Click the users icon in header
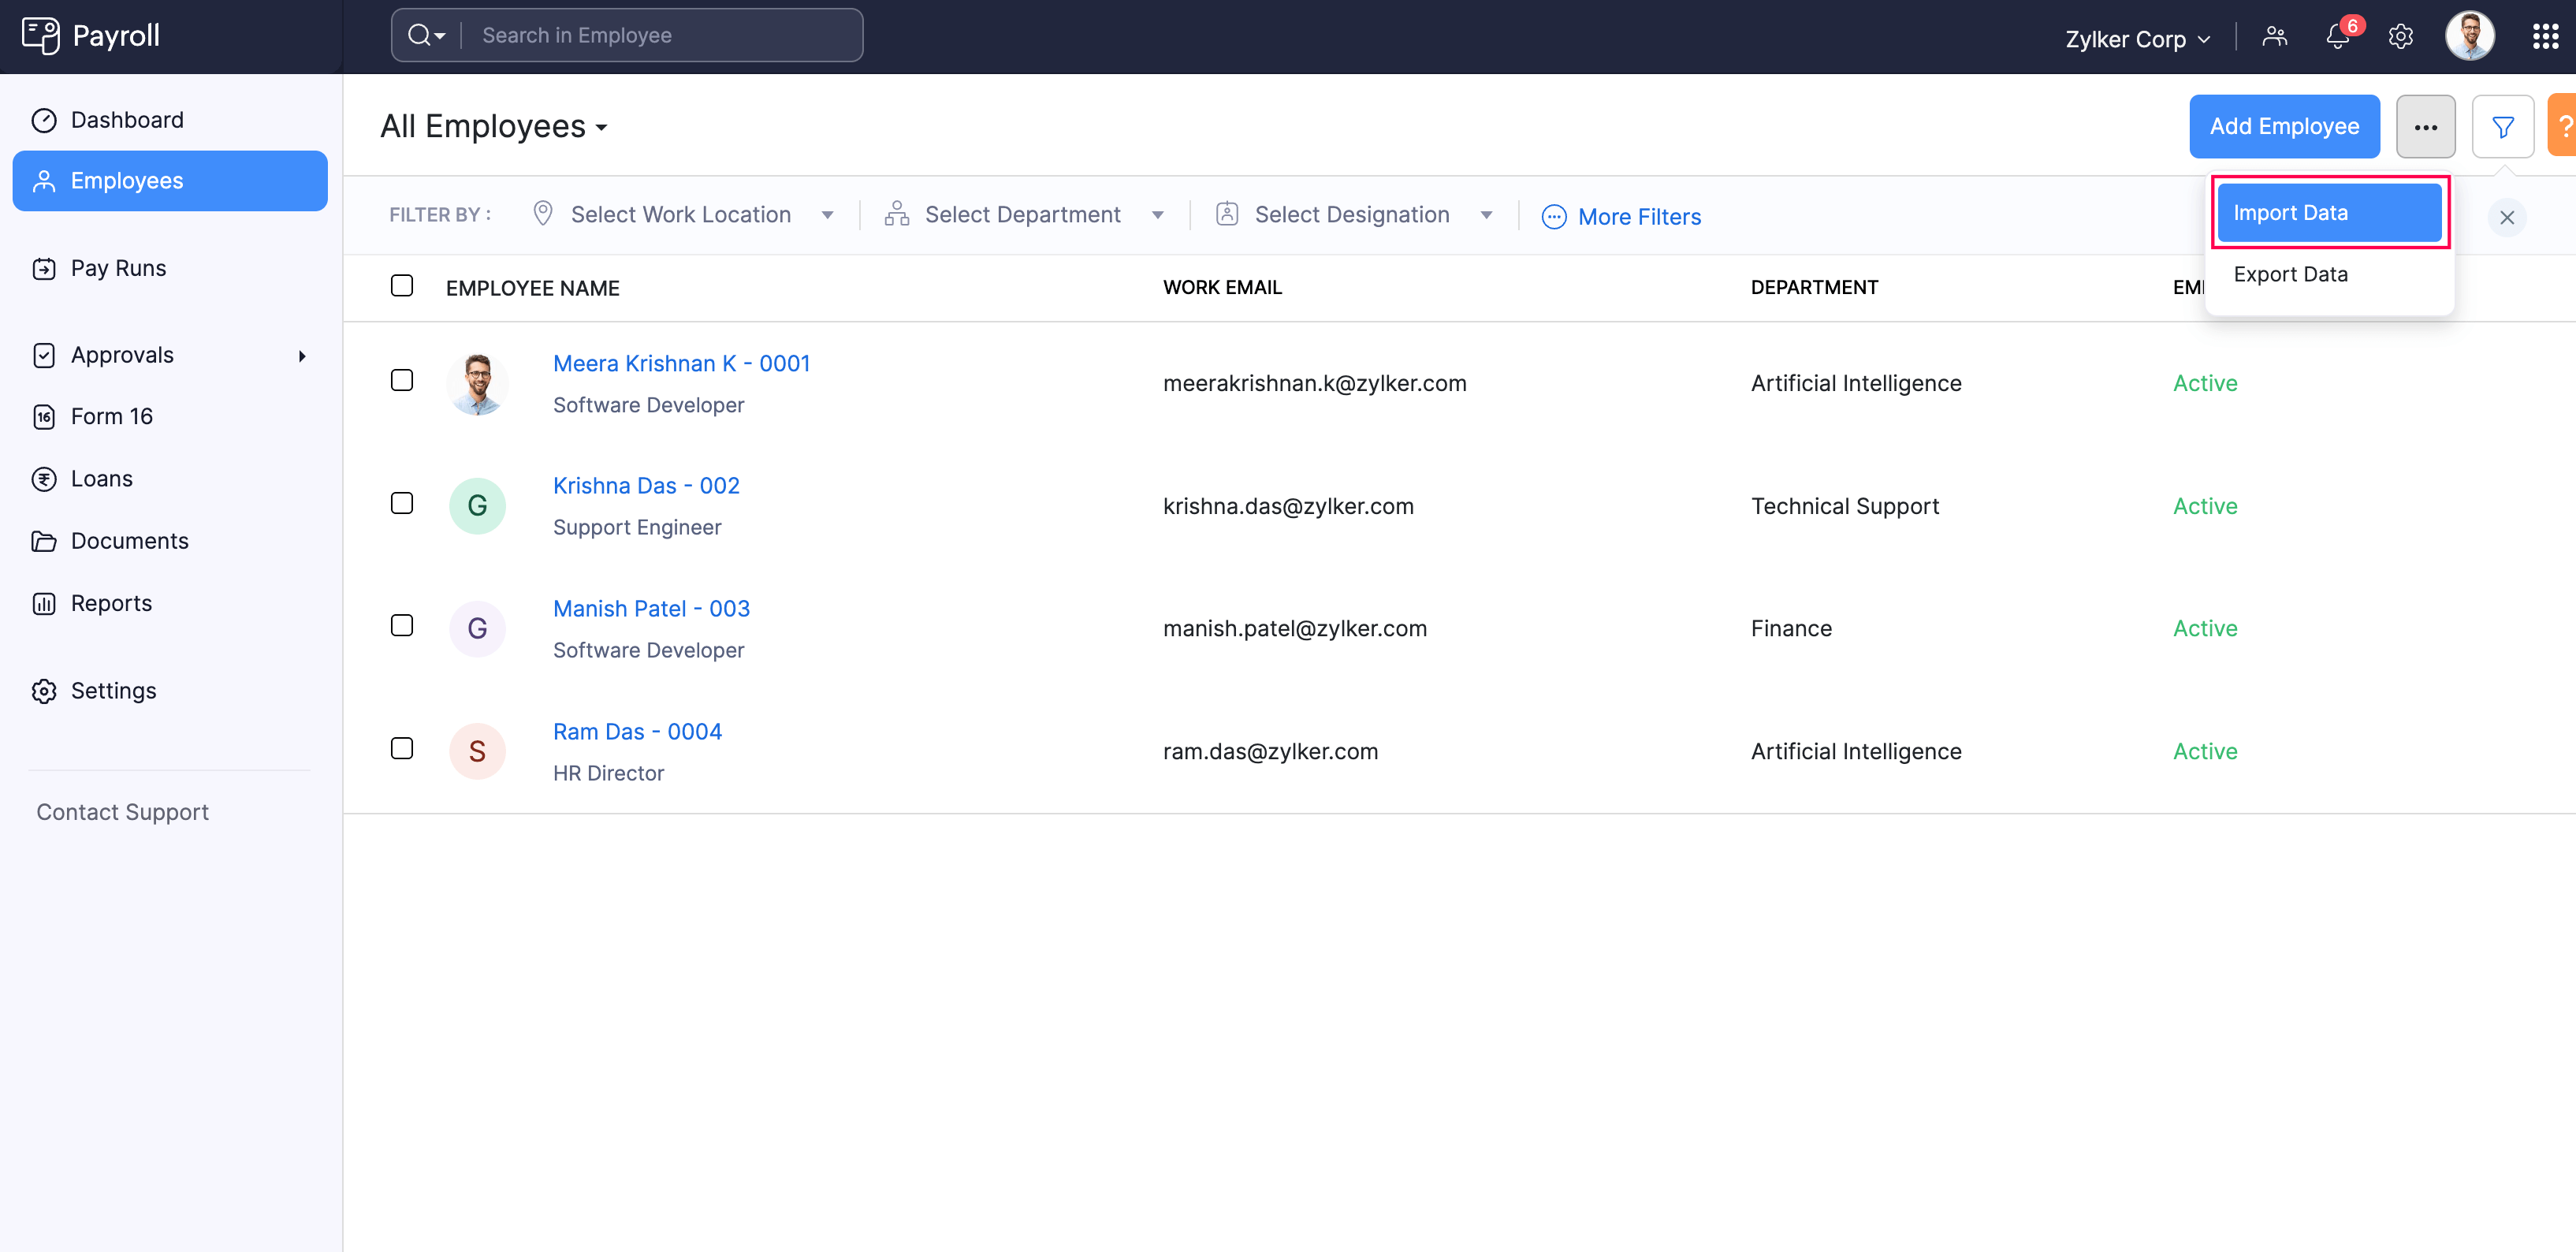The image size is (2576, 1252). pos(2274,37)
